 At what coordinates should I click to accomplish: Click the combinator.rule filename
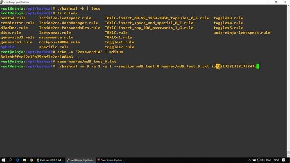pyautogui.click(x=18, y=23)
